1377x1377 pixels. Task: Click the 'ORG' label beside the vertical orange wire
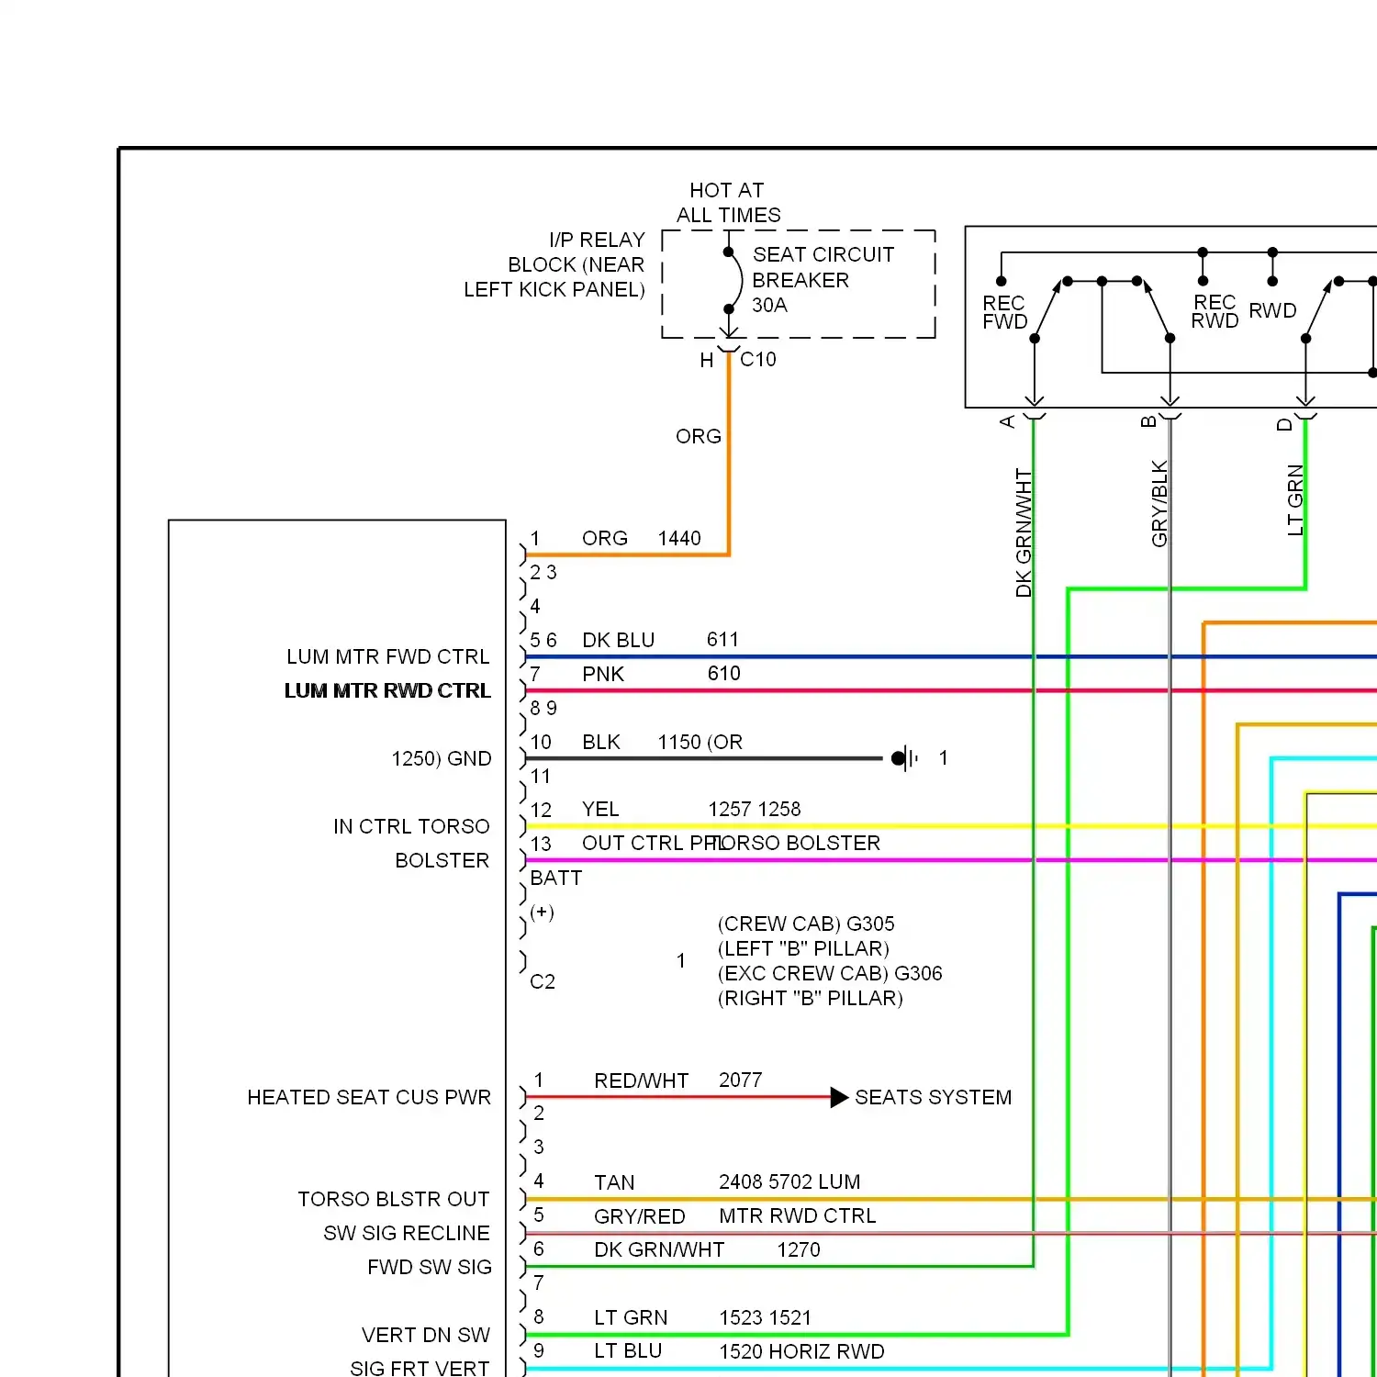click(699, 437)
